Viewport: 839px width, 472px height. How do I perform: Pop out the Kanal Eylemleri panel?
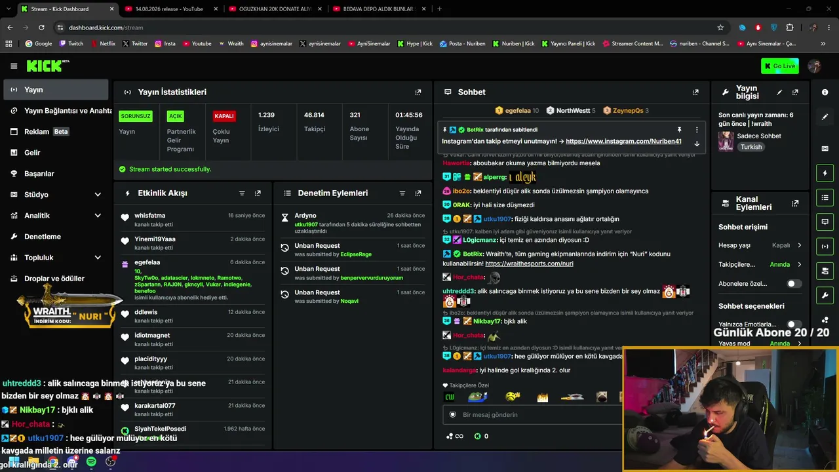point(795,203)
